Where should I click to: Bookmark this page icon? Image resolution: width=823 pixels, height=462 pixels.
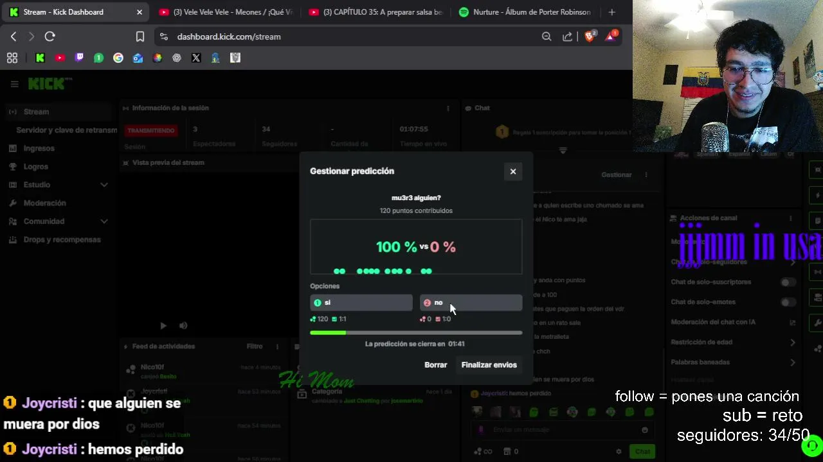pos(140,37)
